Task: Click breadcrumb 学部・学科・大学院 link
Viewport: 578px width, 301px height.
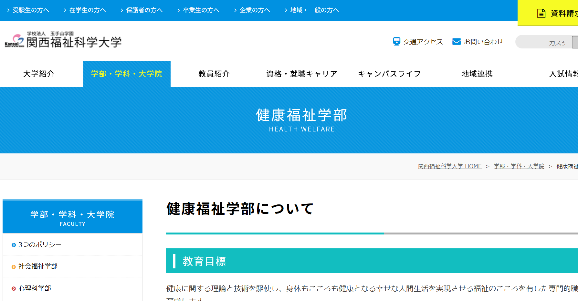Action: point(519,166)
